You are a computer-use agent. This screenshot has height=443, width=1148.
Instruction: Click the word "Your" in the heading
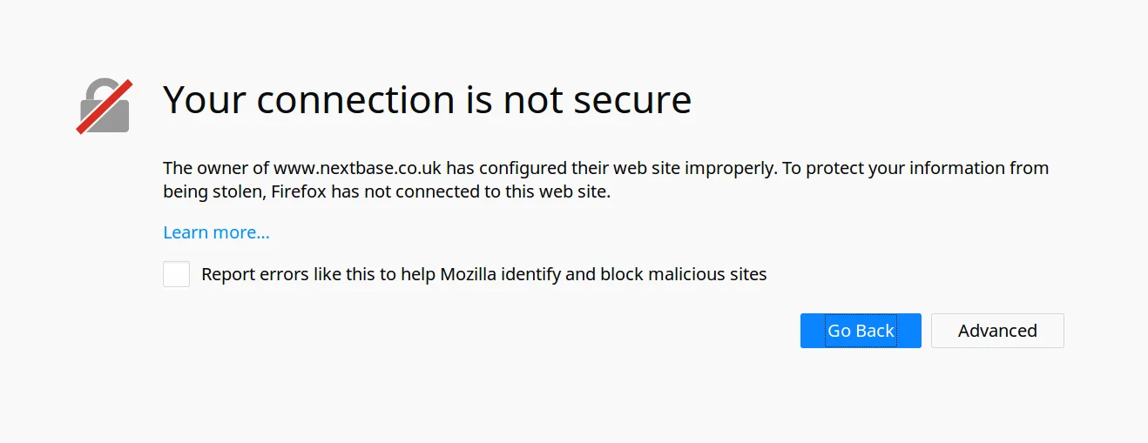[202, 100]
